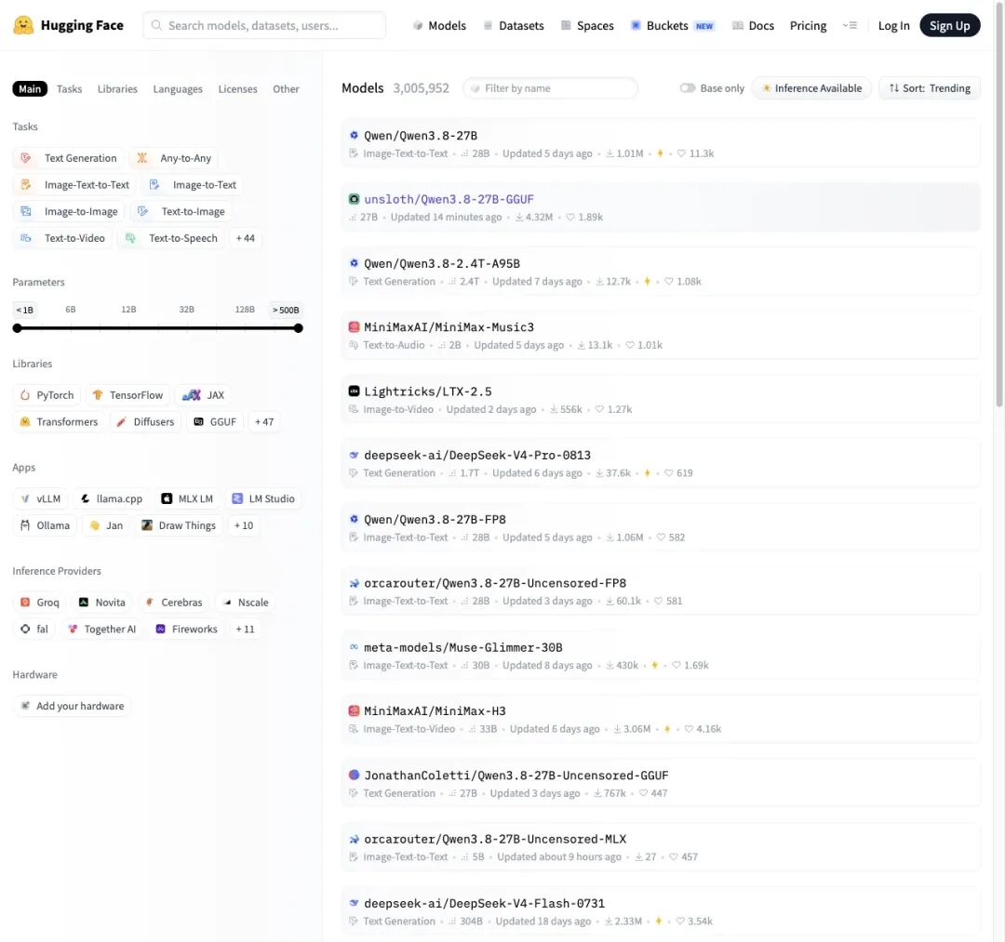The width and height of the screenshot is (1005, 942).
Task: Toggle the Base only switch
Action: pyautogui.click(x=688, y=88)
